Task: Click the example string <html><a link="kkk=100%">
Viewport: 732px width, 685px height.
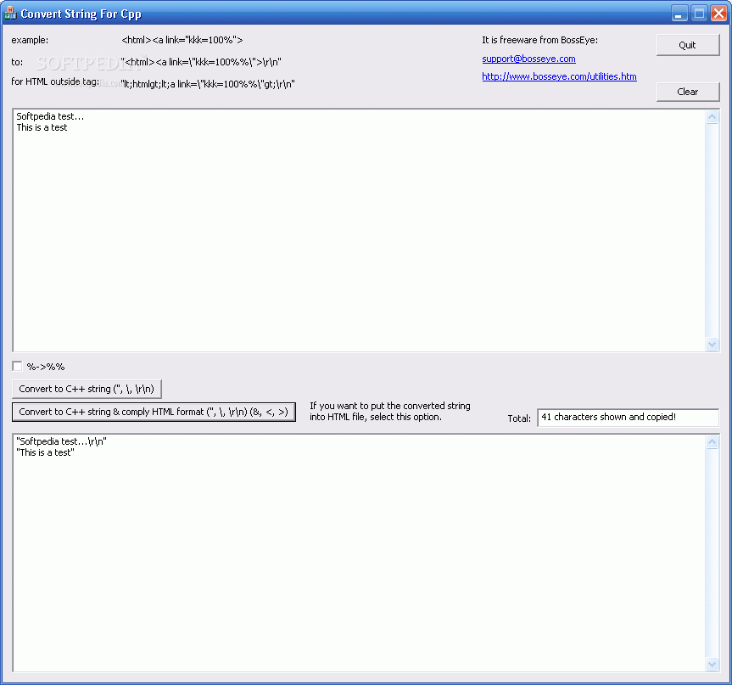Action: pos(182,40)
